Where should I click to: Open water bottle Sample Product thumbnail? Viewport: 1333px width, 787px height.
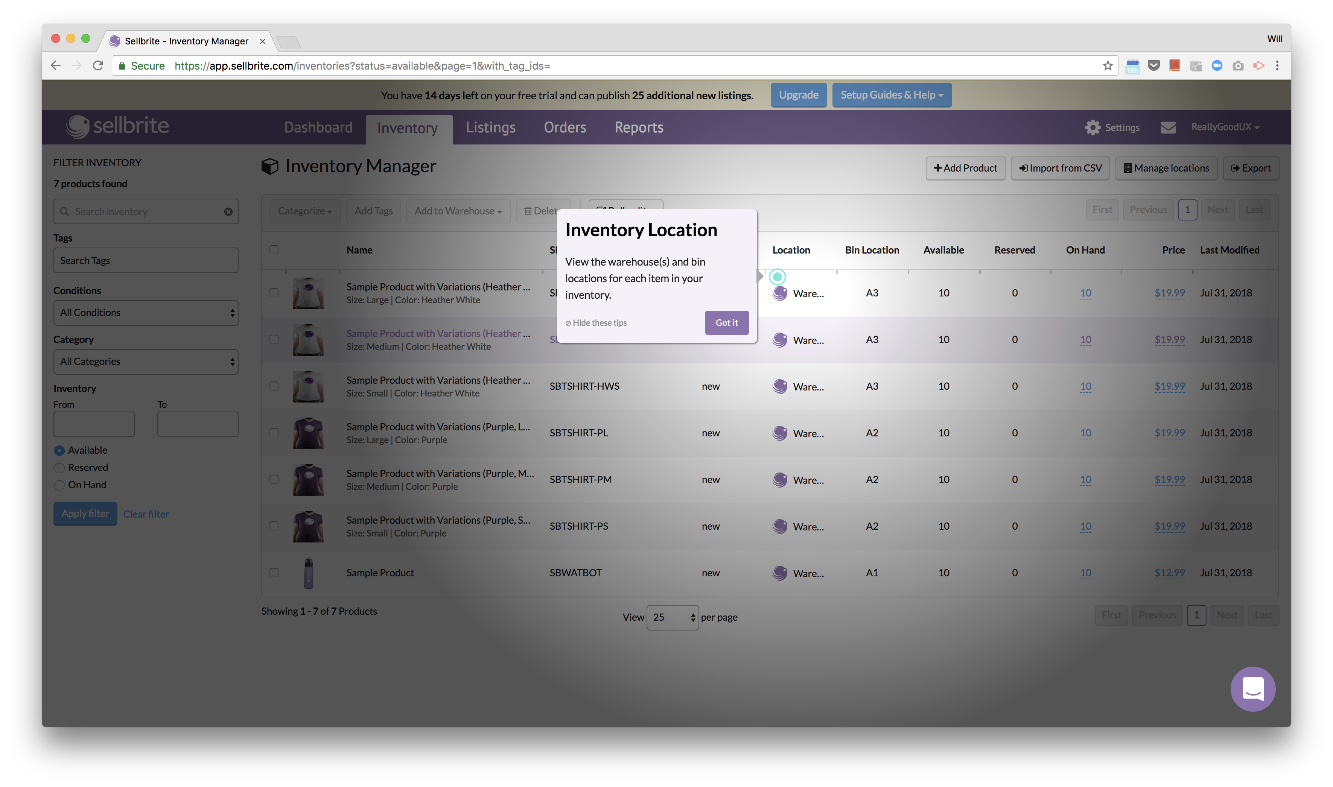[308, 573]
